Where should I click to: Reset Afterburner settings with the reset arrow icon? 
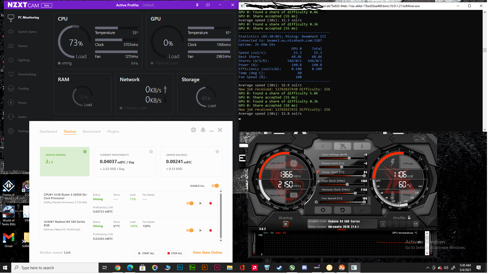click(342, 210)
